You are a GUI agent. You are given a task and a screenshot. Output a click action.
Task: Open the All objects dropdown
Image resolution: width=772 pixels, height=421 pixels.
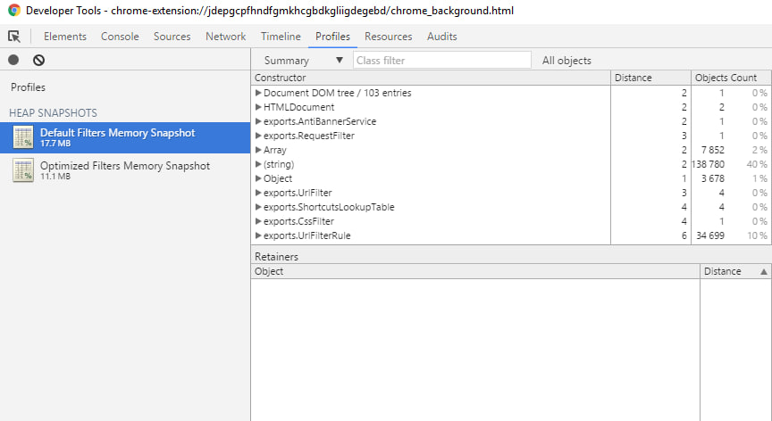[x=566, y=61]
